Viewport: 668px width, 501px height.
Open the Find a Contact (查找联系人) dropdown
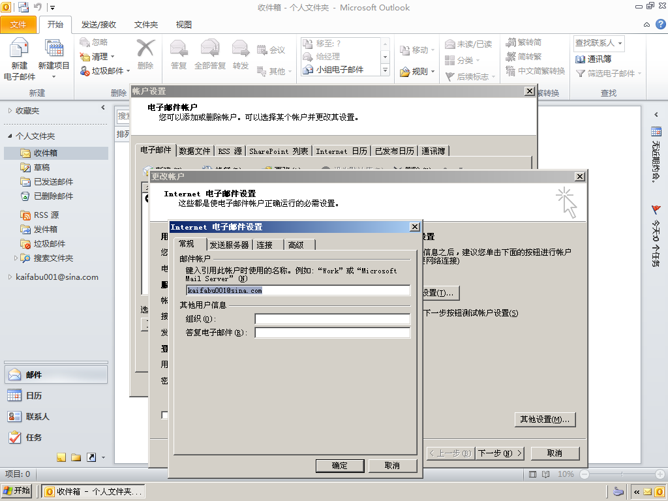tap(620, 43)
